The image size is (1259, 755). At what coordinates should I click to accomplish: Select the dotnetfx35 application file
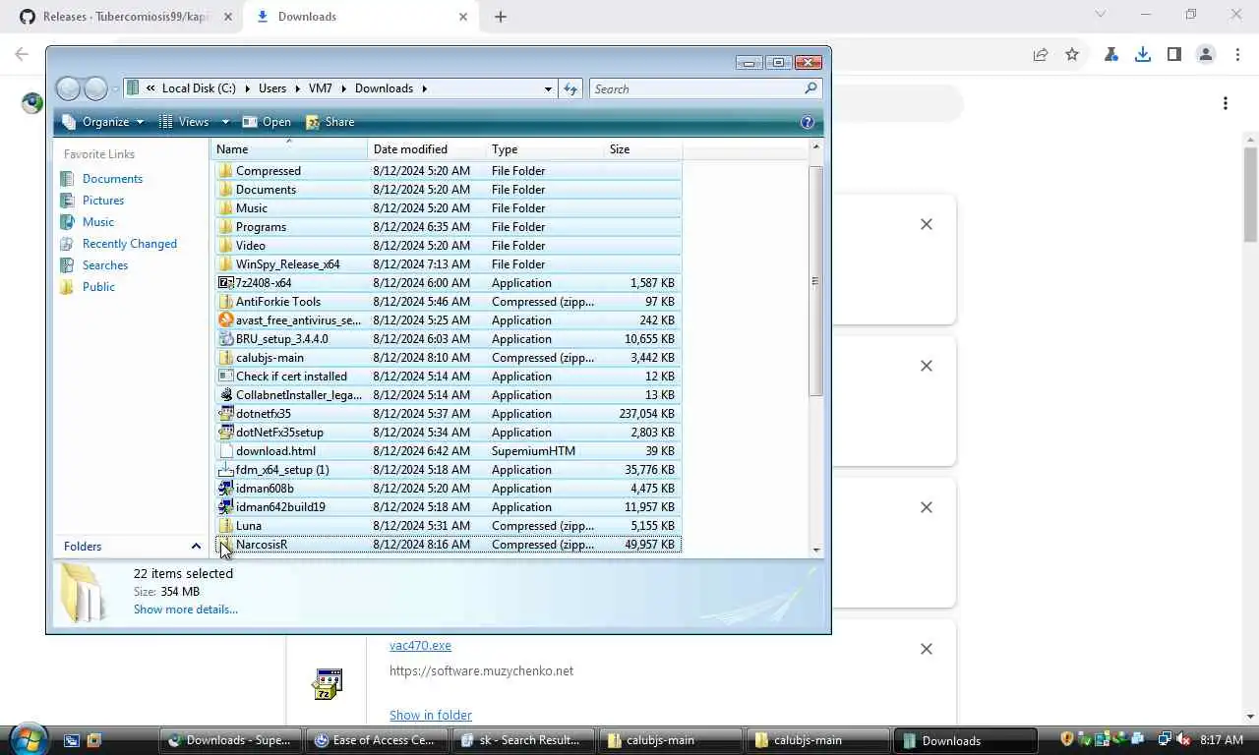448,414
